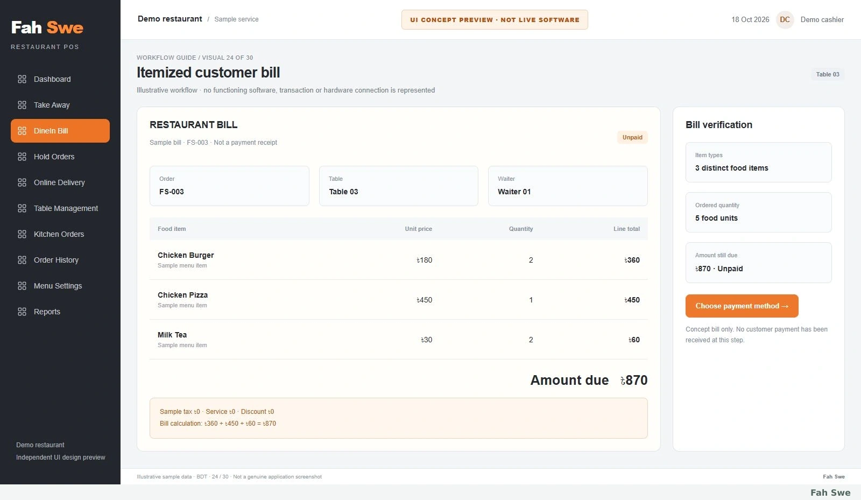861x500 pixels.
Task: Click the Chicken Burger item name
Action: pyautogui.click(x=186, y=255)
